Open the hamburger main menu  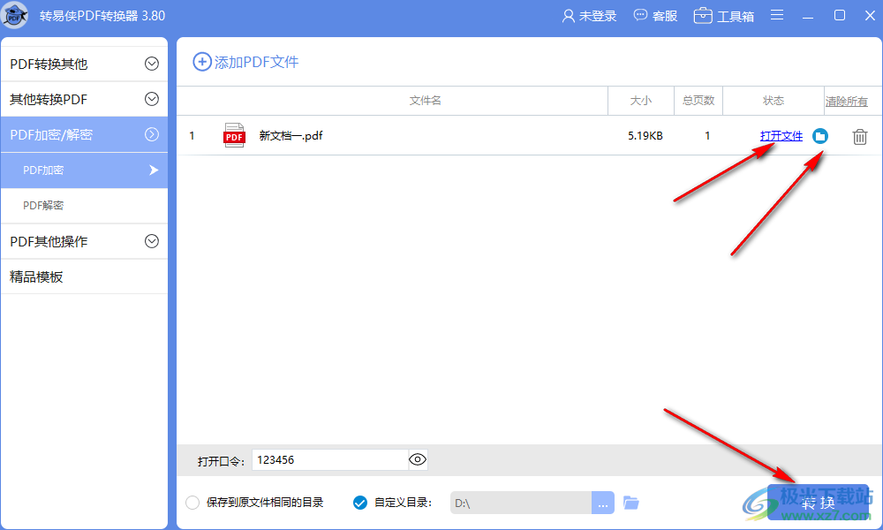[777, 15]
